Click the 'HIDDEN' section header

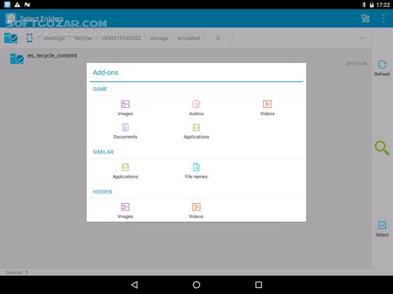[102, 192]
